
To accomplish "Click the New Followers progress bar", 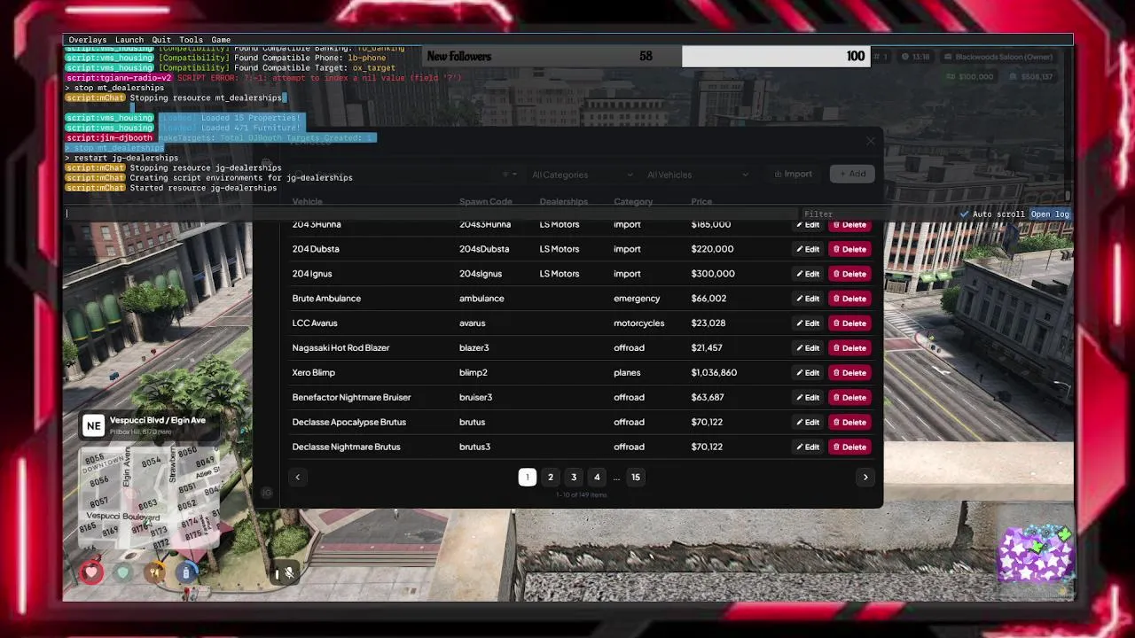I will coord(646,57).
